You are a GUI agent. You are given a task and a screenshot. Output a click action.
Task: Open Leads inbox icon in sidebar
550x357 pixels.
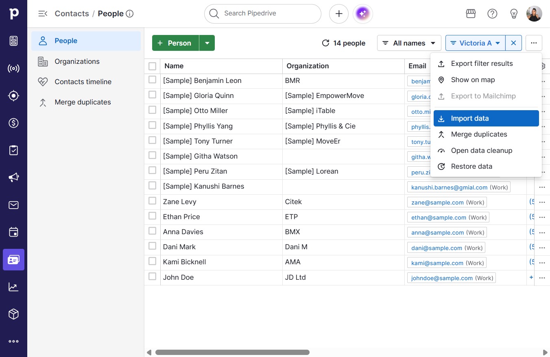pos(13,41)
